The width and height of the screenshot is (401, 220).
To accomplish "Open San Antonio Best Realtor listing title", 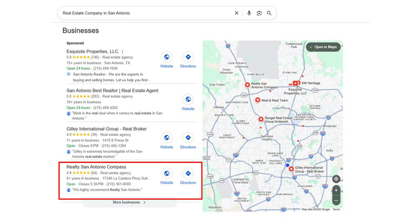I will click(x=112, y=91).
